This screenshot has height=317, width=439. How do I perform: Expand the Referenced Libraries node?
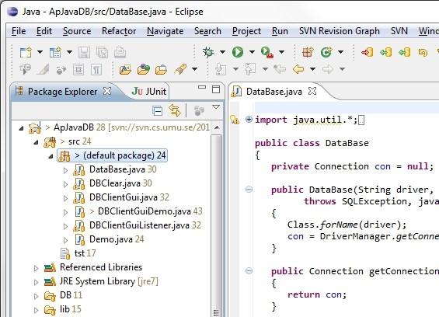tap(36, 268)
